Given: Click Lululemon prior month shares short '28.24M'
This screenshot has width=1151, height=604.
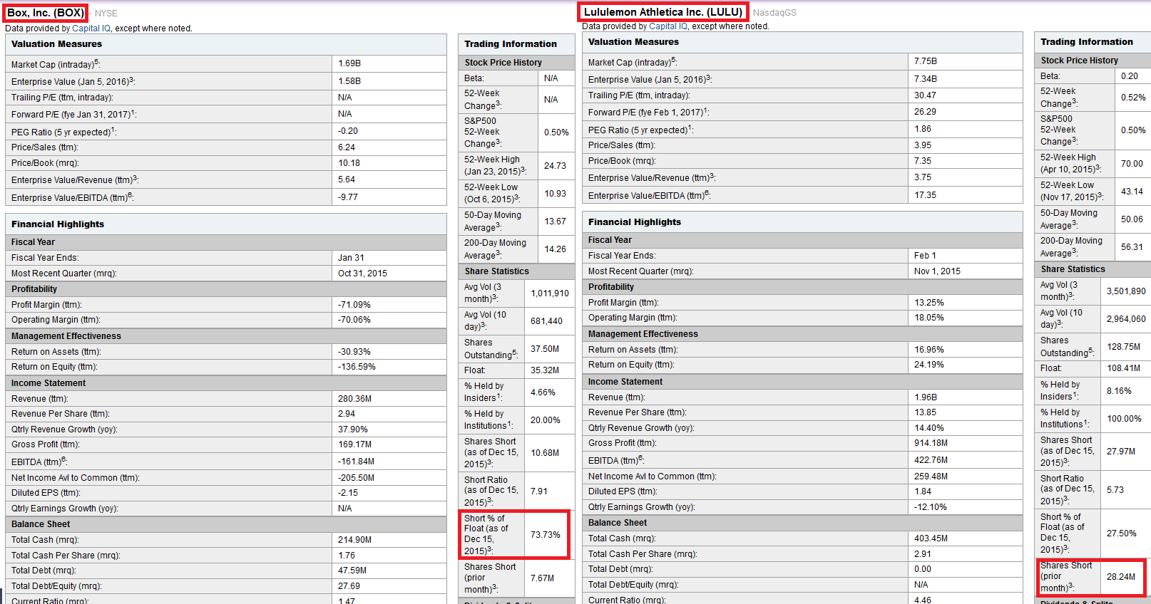Looking at the screenshot, I should (1121, 577).
